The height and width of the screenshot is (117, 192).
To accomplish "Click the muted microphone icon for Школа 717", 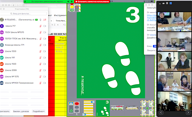I will click(x=40, y=26).
